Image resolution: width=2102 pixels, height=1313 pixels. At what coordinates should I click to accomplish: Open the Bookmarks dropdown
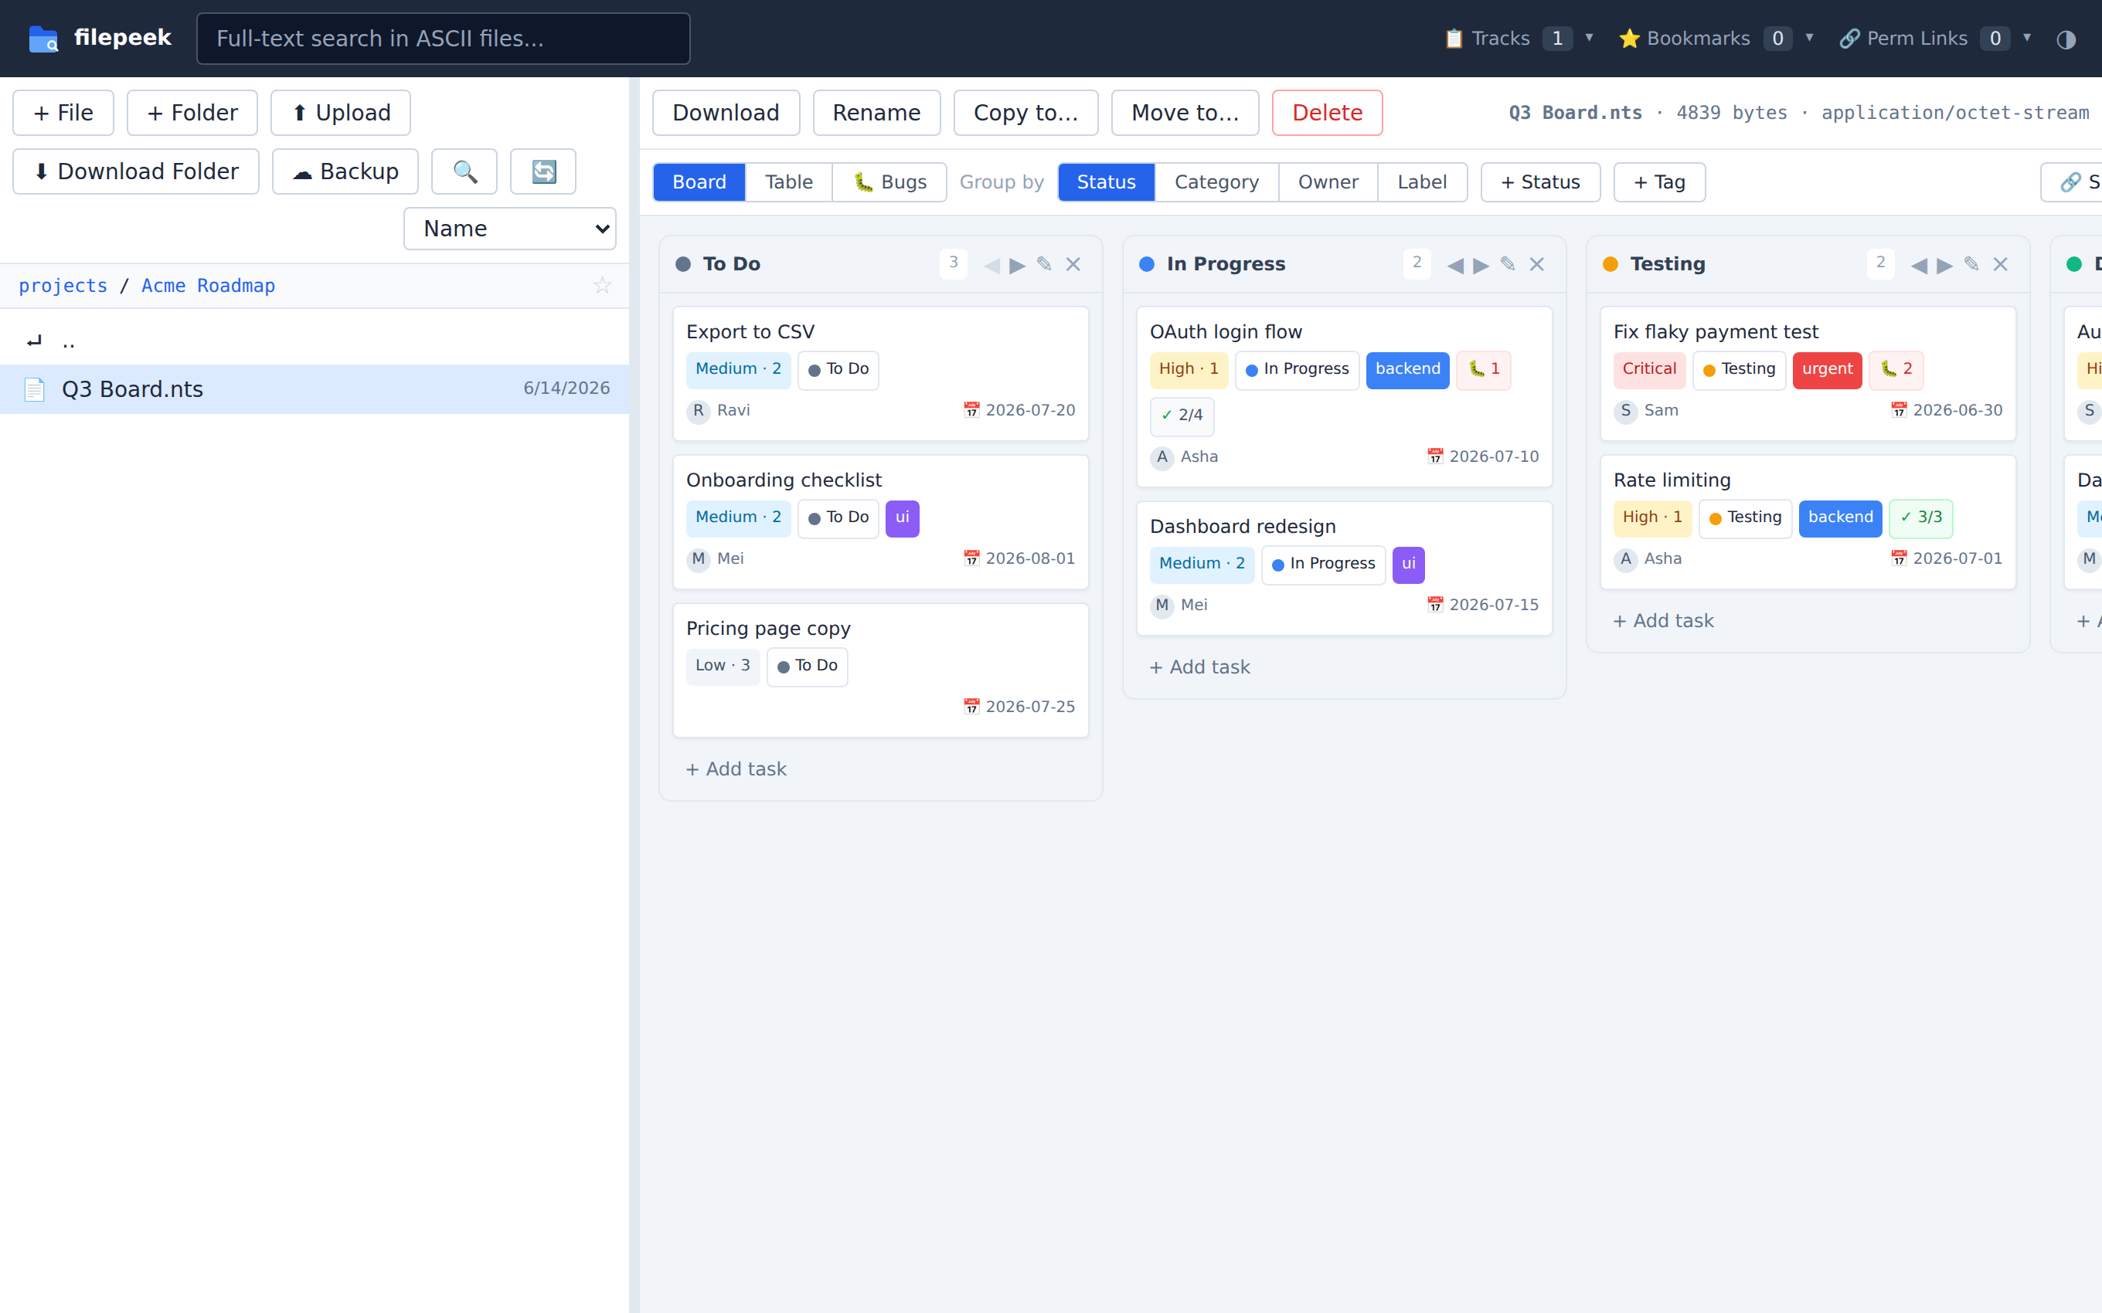[1716, 39]
